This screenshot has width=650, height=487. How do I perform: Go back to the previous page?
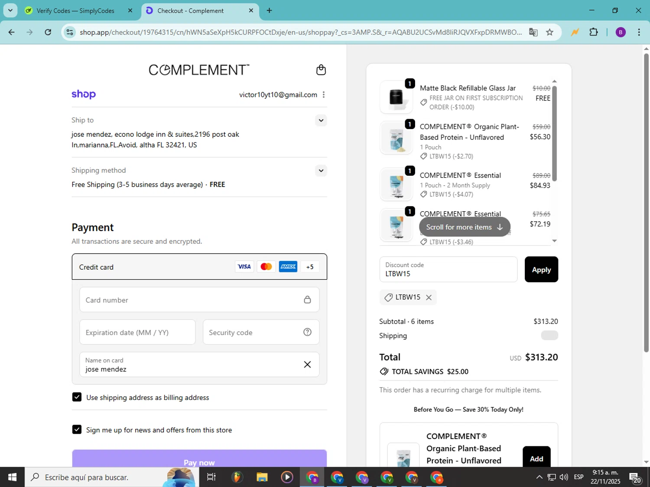coord(12,32)
